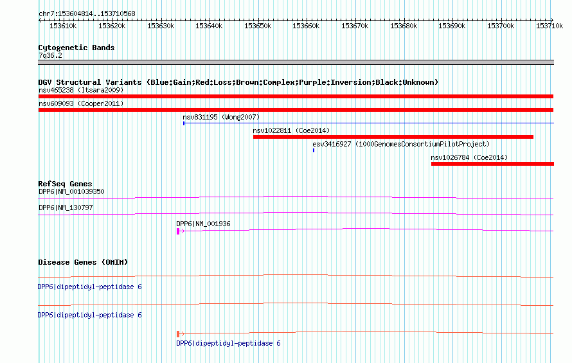Select the DPP6 NM_130797 magenta transcript line
The width and height of the screenshot is (572, 363).
point(296,214)
